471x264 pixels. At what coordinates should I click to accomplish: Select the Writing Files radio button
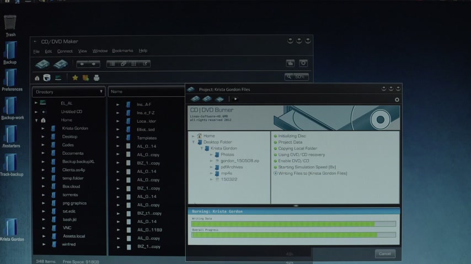pyautogui.click(x=275, y=173)
